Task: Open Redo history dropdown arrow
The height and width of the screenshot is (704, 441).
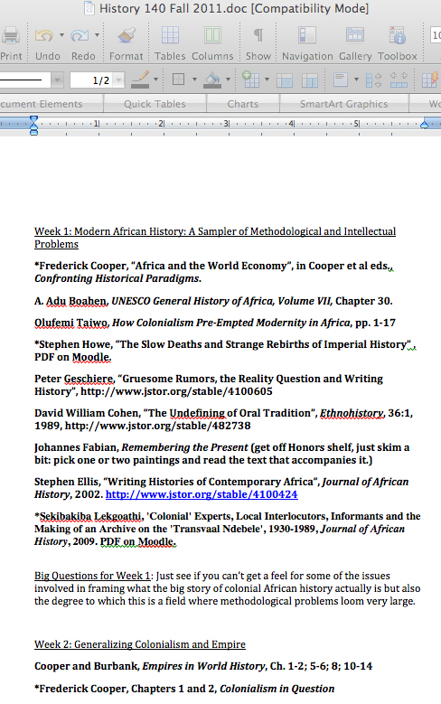Action: point(97,34)
